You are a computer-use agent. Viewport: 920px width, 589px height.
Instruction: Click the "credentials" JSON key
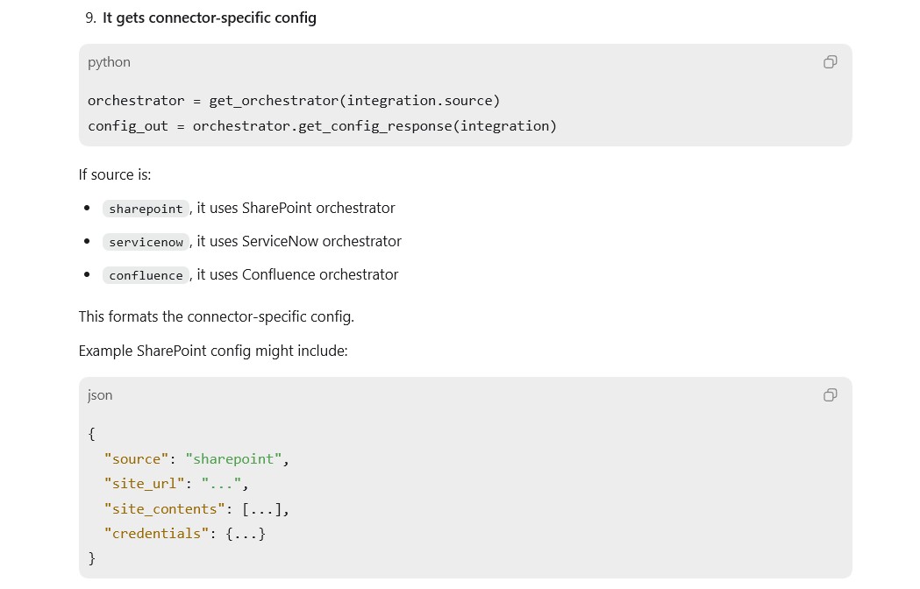point(157,533)
